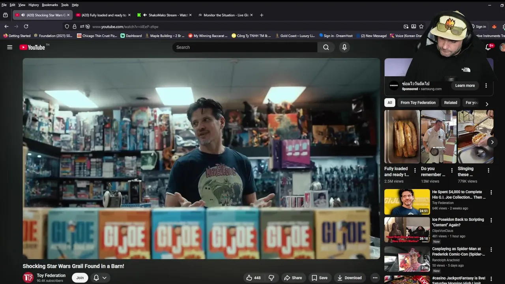Save the video to a playlist
Image resolution: width=505 pixels, height=284 pixels.
(x=320, y=278)
